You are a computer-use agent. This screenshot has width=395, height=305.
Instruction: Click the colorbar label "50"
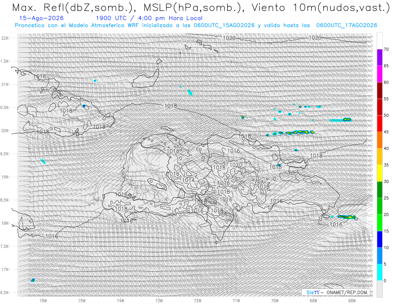click(386, 115)
